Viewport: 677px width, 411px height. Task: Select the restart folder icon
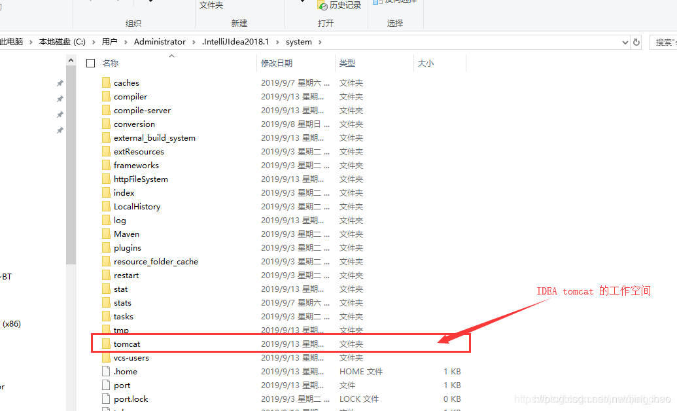pyautogui.click(x=106, y=276)
